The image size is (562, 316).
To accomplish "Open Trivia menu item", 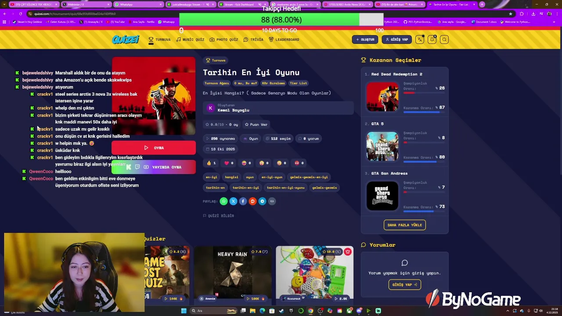I will click(x=253, y=39).
